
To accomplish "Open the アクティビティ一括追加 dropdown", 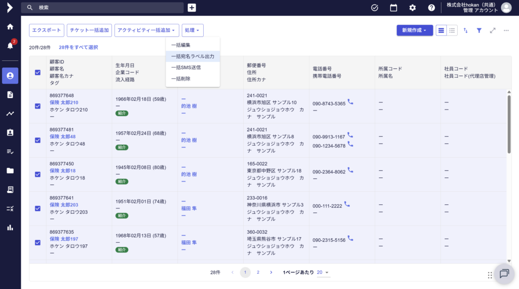I will click(146, 30).
